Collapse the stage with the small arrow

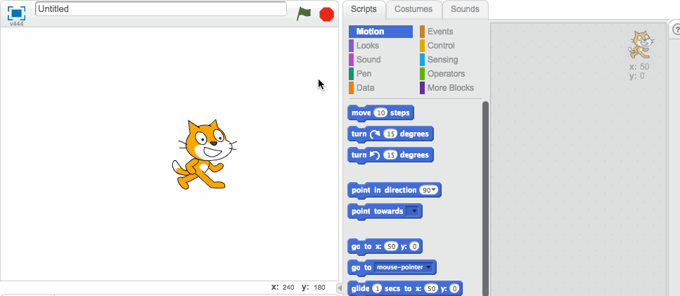point(340,288)
